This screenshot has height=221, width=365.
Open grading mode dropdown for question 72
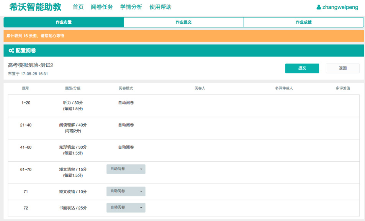[x=126, y=208]
